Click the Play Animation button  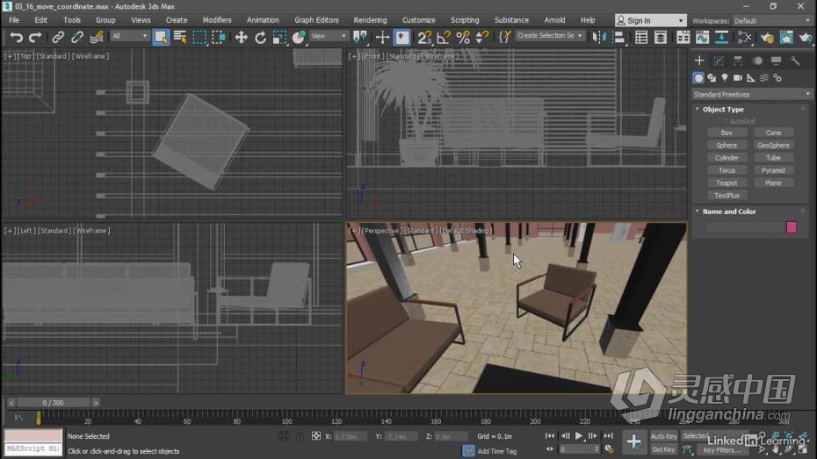pos(578,435)
